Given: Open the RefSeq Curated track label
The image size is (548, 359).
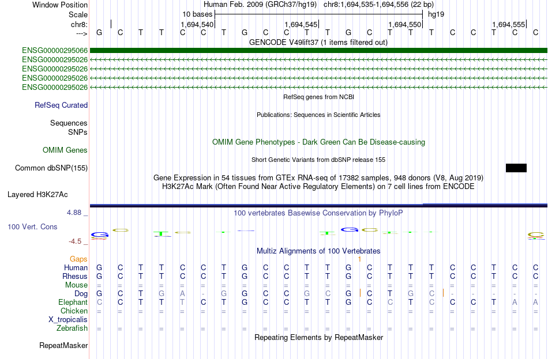Looking at the screenshot, I should [61, 105].
